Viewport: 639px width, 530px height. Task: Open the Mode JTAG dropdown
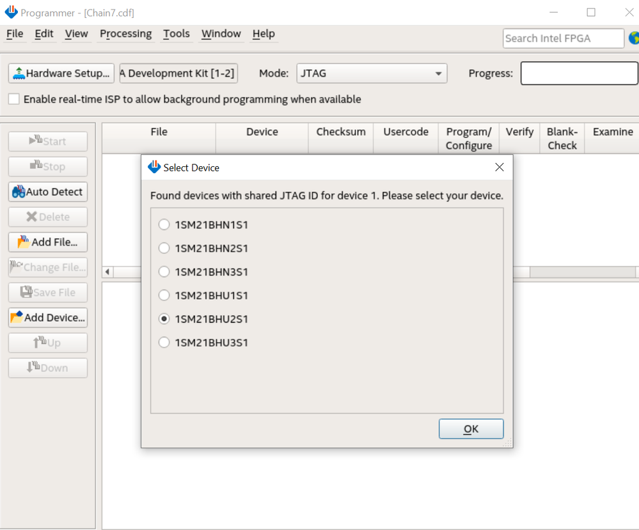pos(372,74)
